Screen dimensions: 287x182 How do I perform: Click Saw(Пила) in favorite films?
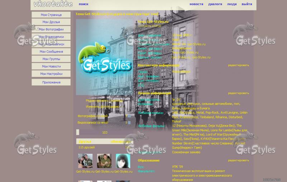(192, 139)
